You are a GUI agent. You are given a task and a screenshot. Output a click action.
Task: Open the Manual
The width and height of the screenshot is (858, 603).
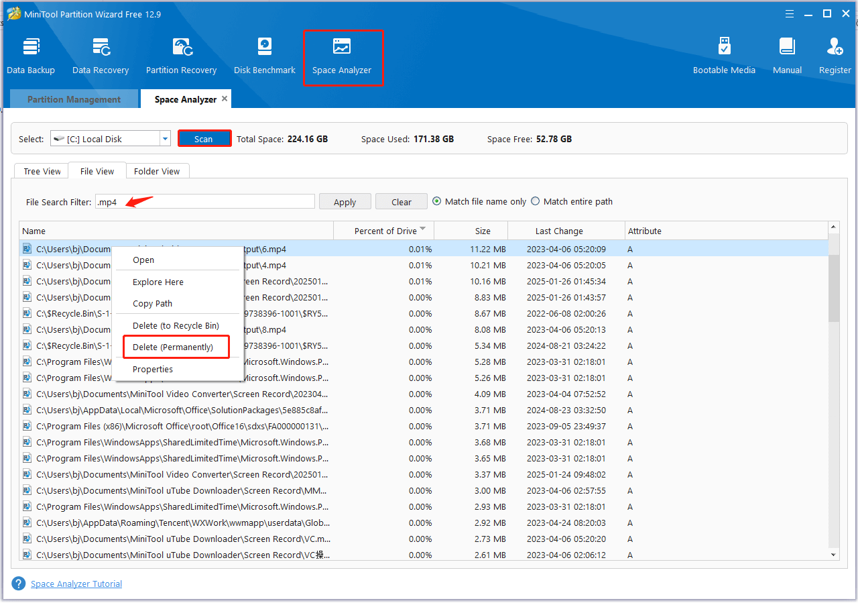click(x=787, y=56)
